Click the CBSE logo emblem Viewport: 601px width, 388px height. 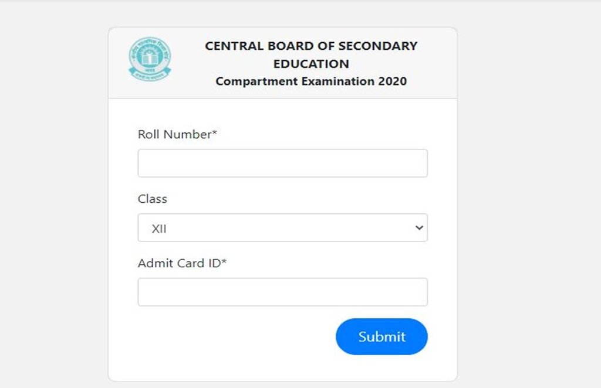coord(150,59)
